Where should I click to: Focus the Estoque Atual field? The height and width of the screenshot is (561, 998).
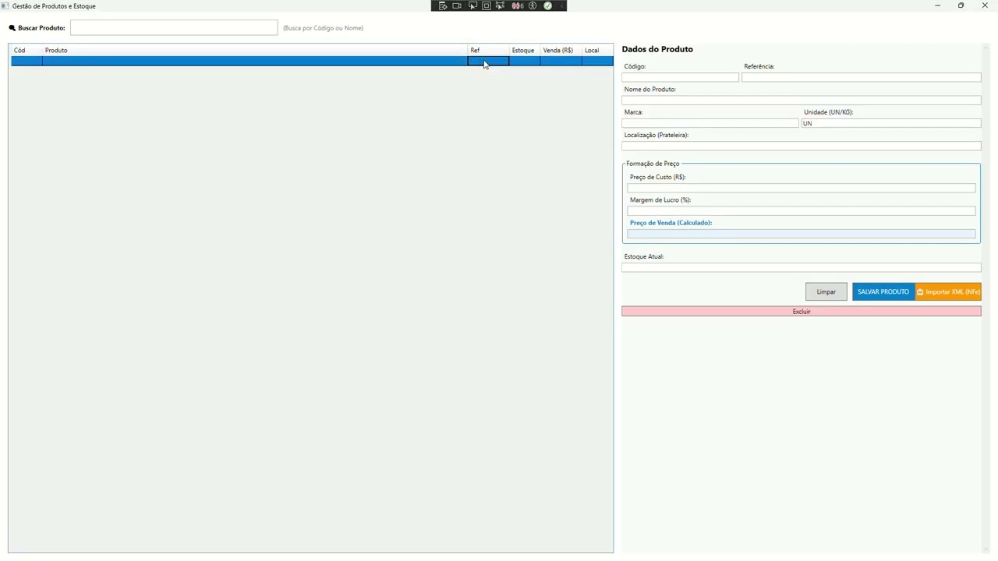802,267
